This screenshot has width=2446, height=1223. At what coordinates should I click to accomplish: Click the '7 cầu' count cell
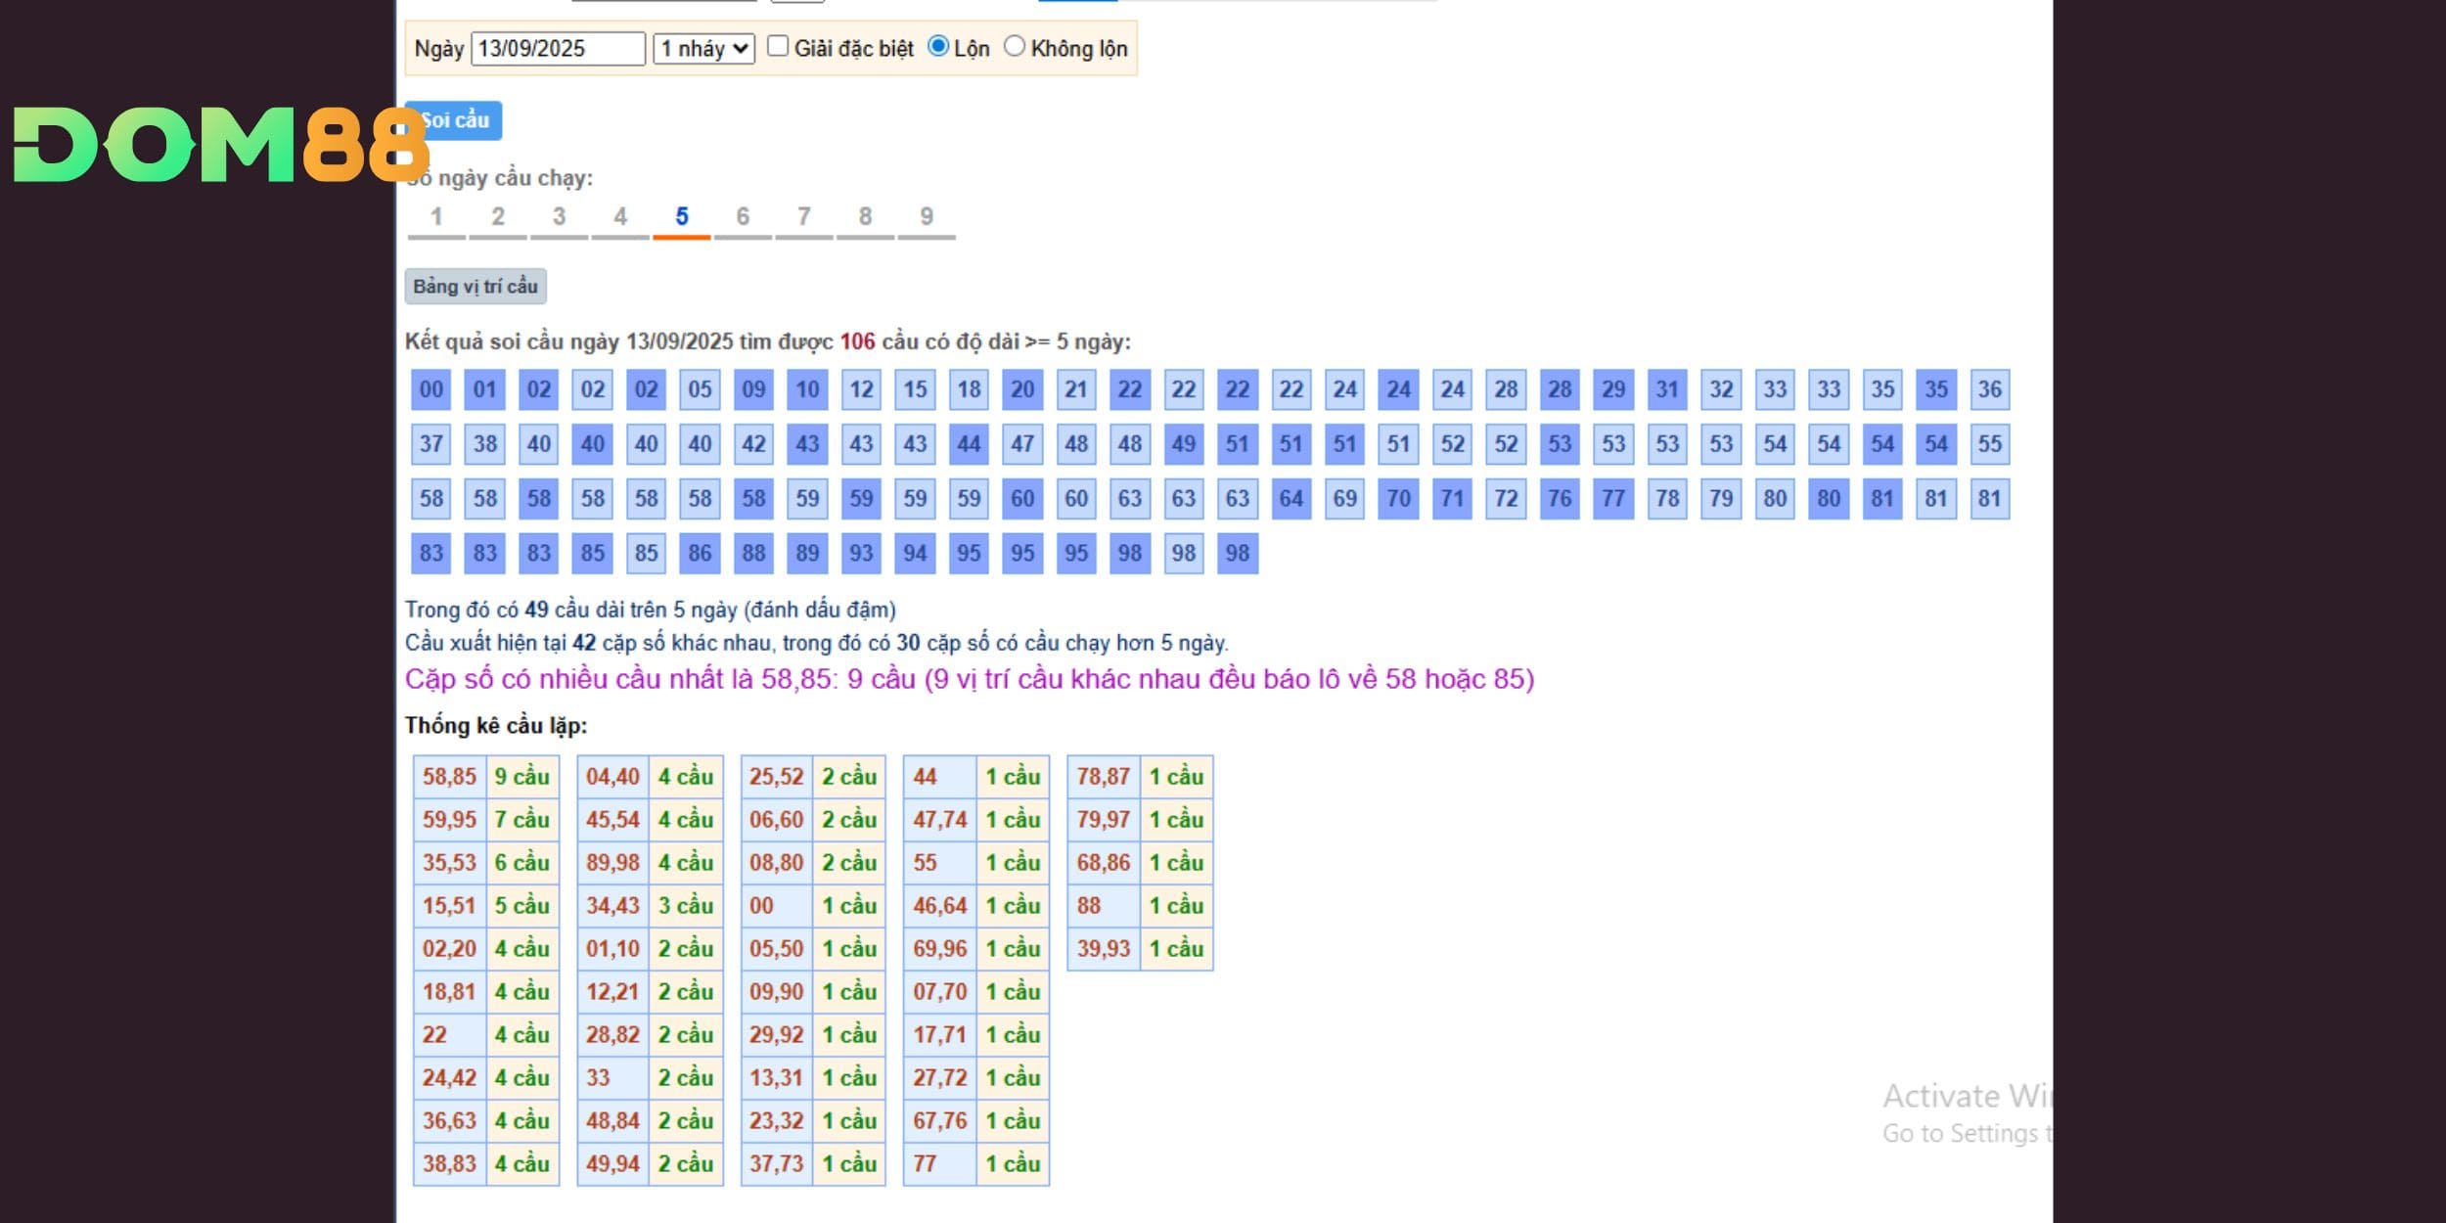[522, 820]
